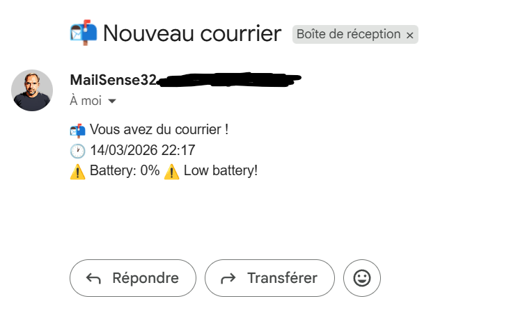Open the "Boîte de réception" label
This screenshot has width=525, height=317.
point(348,34)
